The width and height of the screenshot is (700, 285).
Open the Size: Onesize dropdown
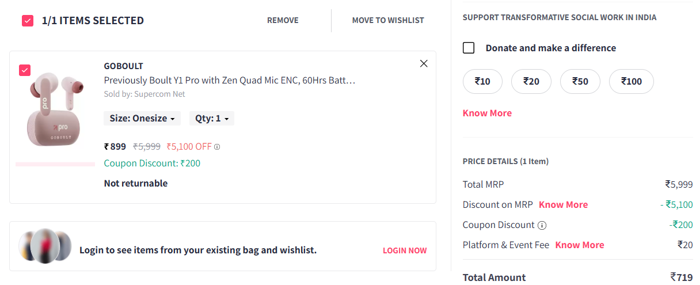pyautogui.click(x=142, y=119)
